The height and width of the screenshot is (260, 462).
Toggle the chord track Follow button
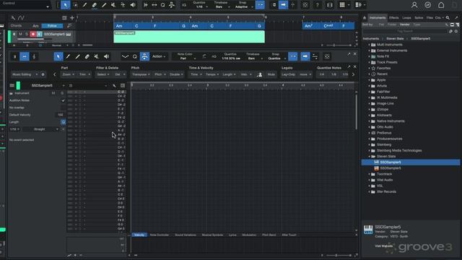pyautogui.click(x=52, y=26)
